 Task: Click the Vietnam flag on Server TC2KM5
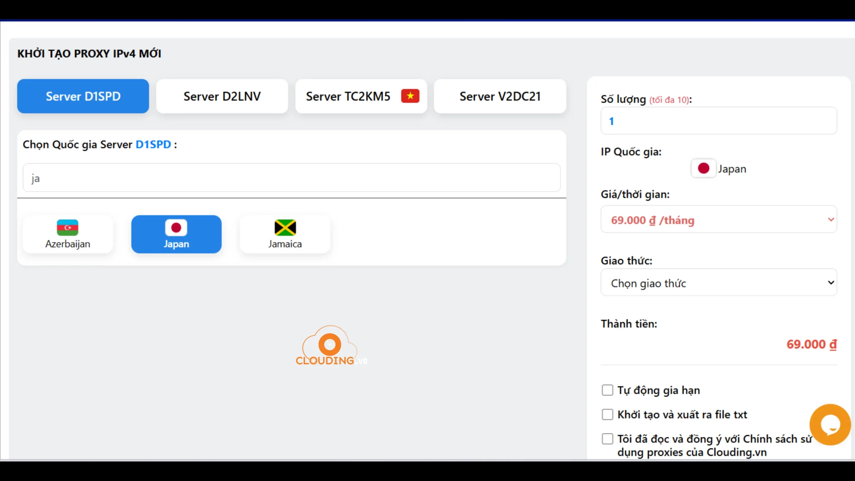point(410,96)
